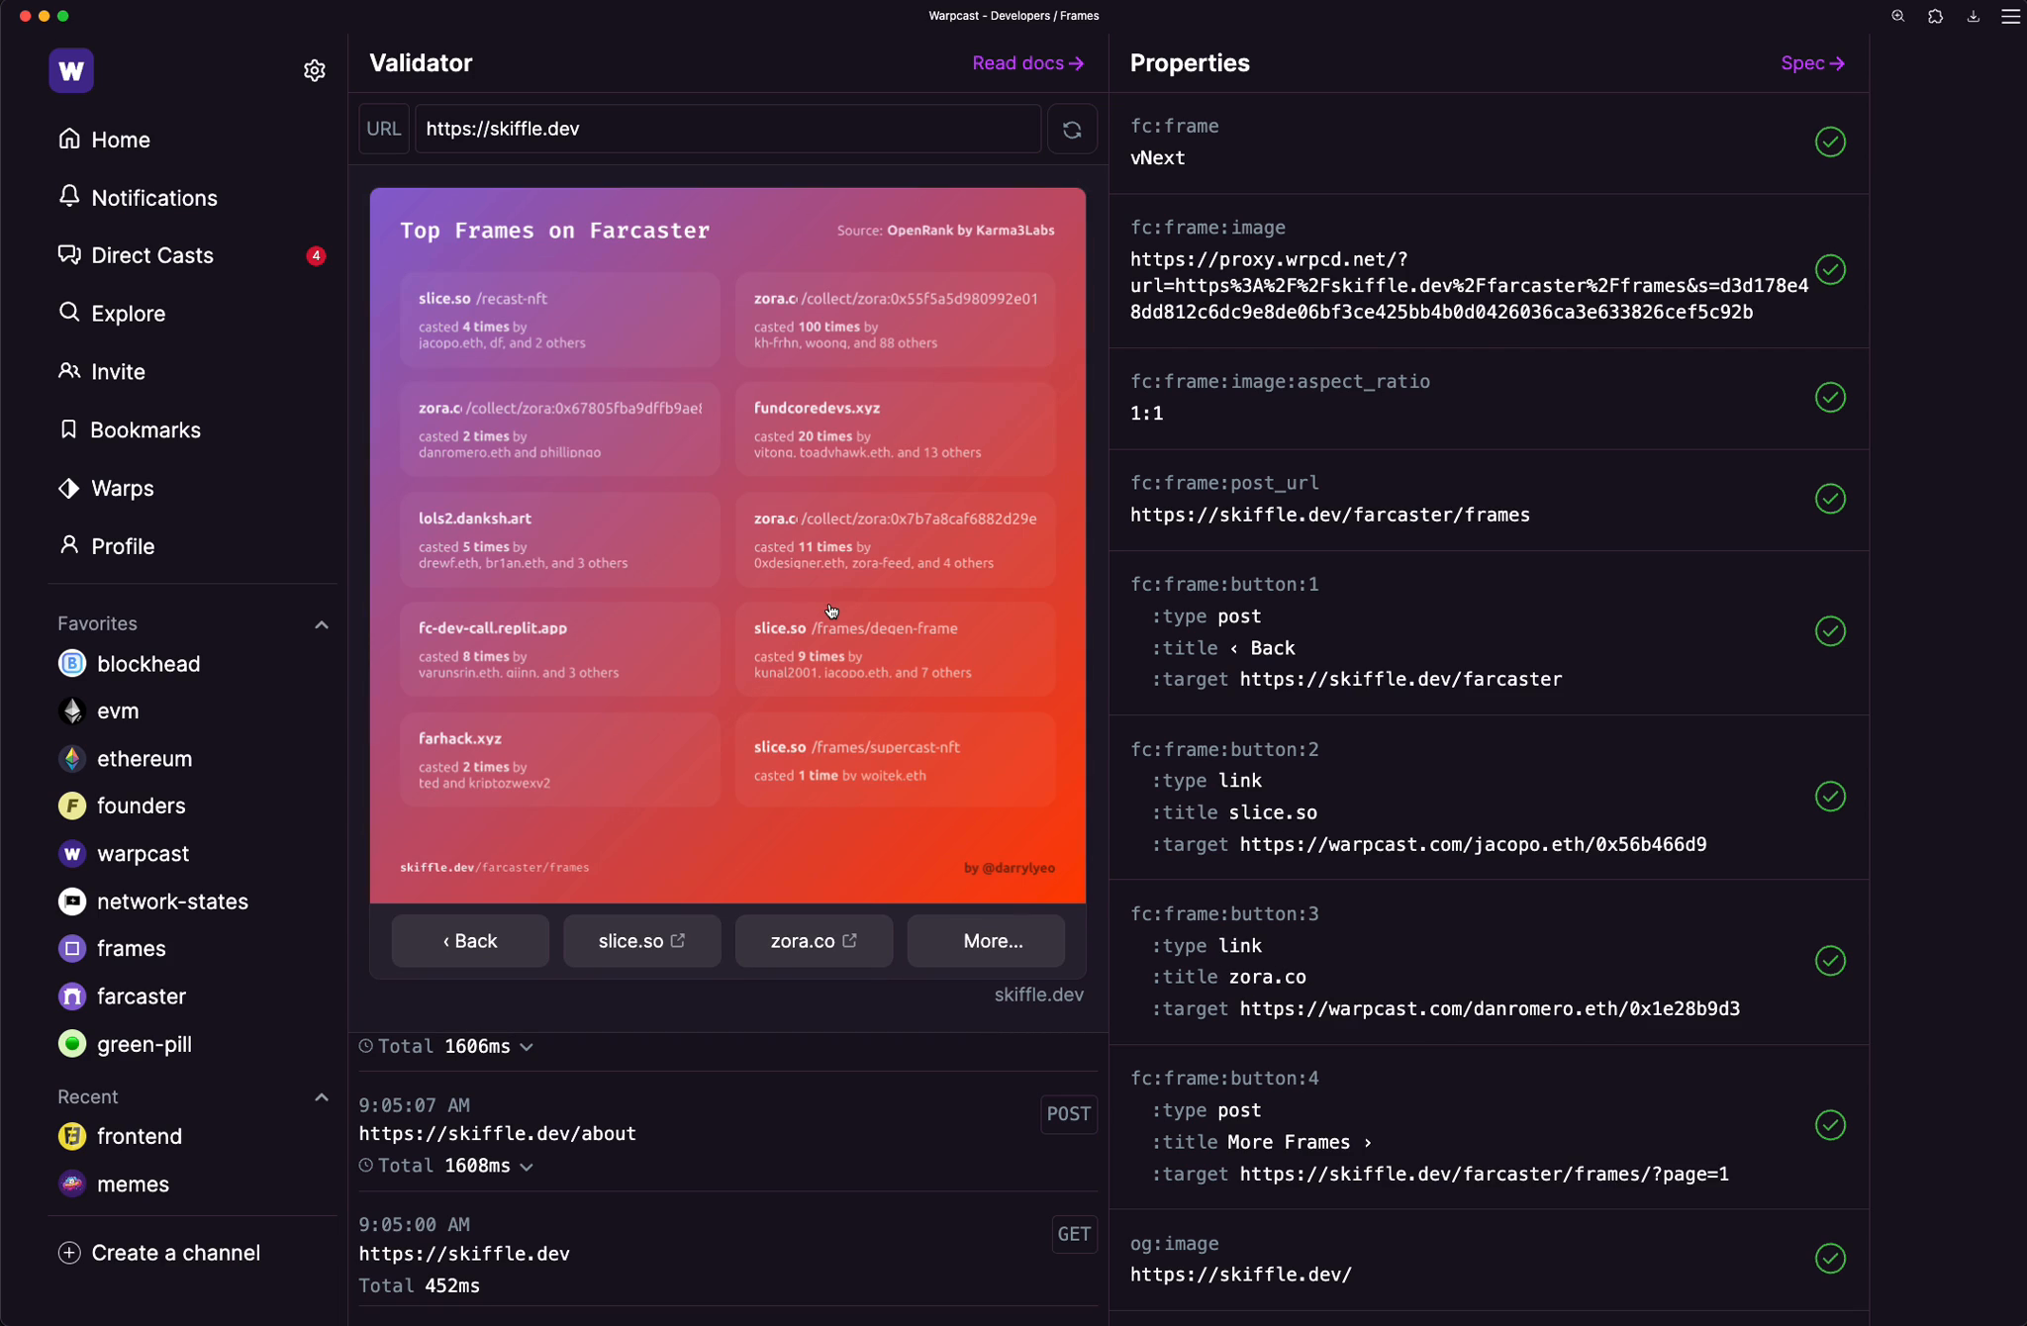Viewport: 2027px width, 1326px height.
Task: Open settings gear in sidebar
Action: [x=315, y=70]
